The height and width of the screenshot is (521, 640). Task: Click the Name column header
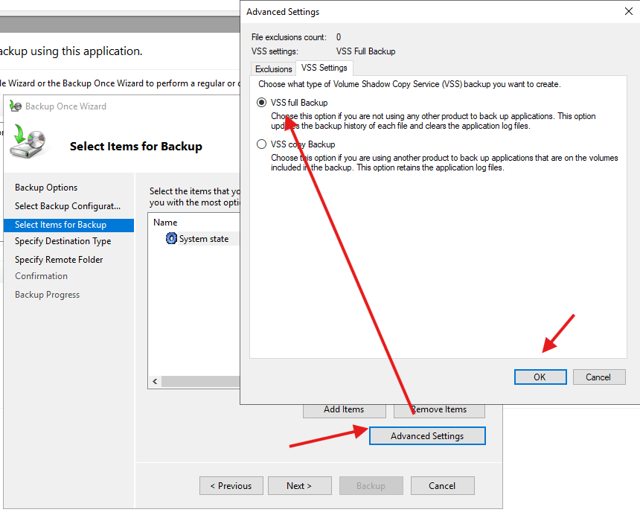point(165,223)
